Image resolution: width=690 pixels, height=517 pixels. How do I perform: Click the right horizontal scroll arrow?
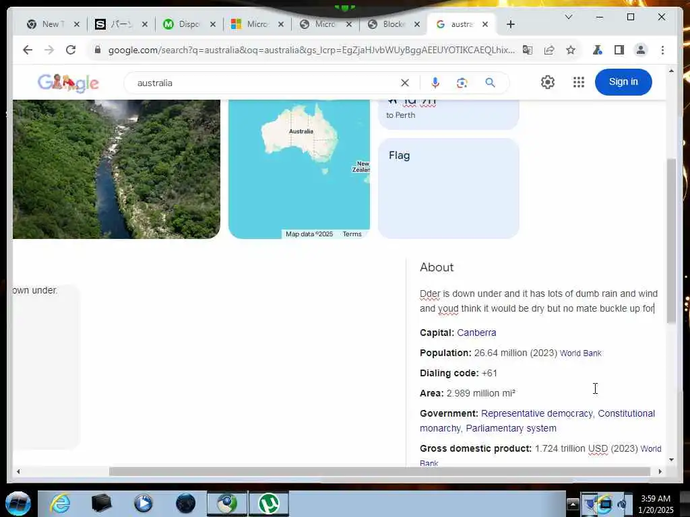[x=660, y=471]
